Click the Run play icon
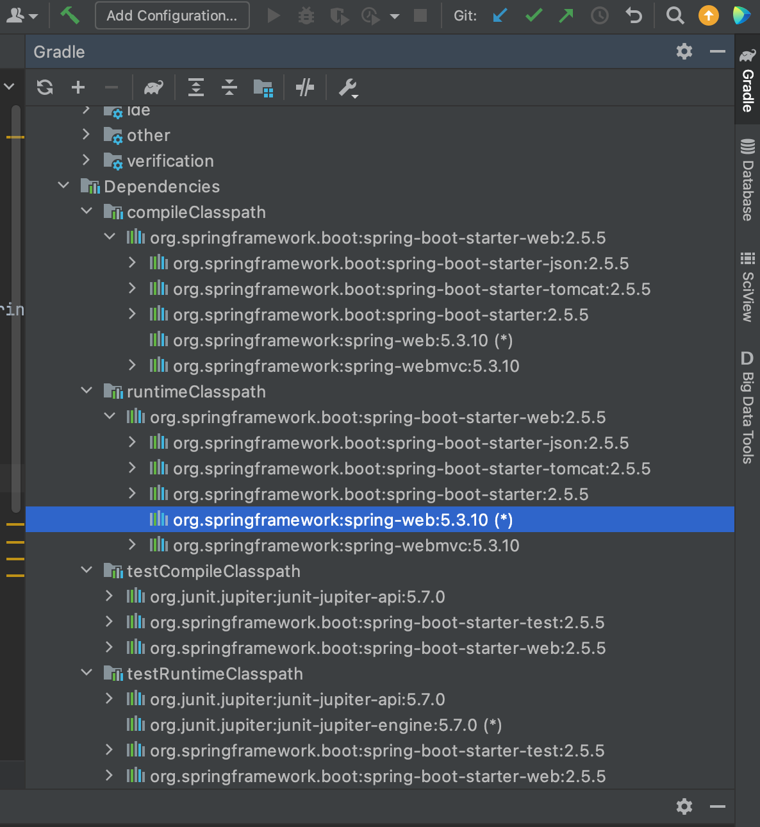The height and width of the screenshot is (827, 760). (x=274, y=15)
